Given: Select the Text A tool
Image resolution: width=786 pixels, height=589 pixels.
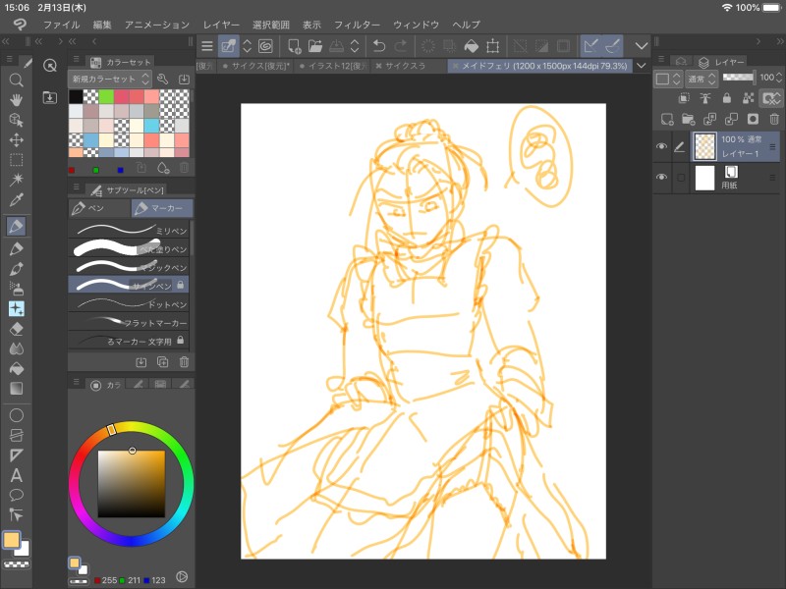Looking at the screenshot, I should coord(16,475).
